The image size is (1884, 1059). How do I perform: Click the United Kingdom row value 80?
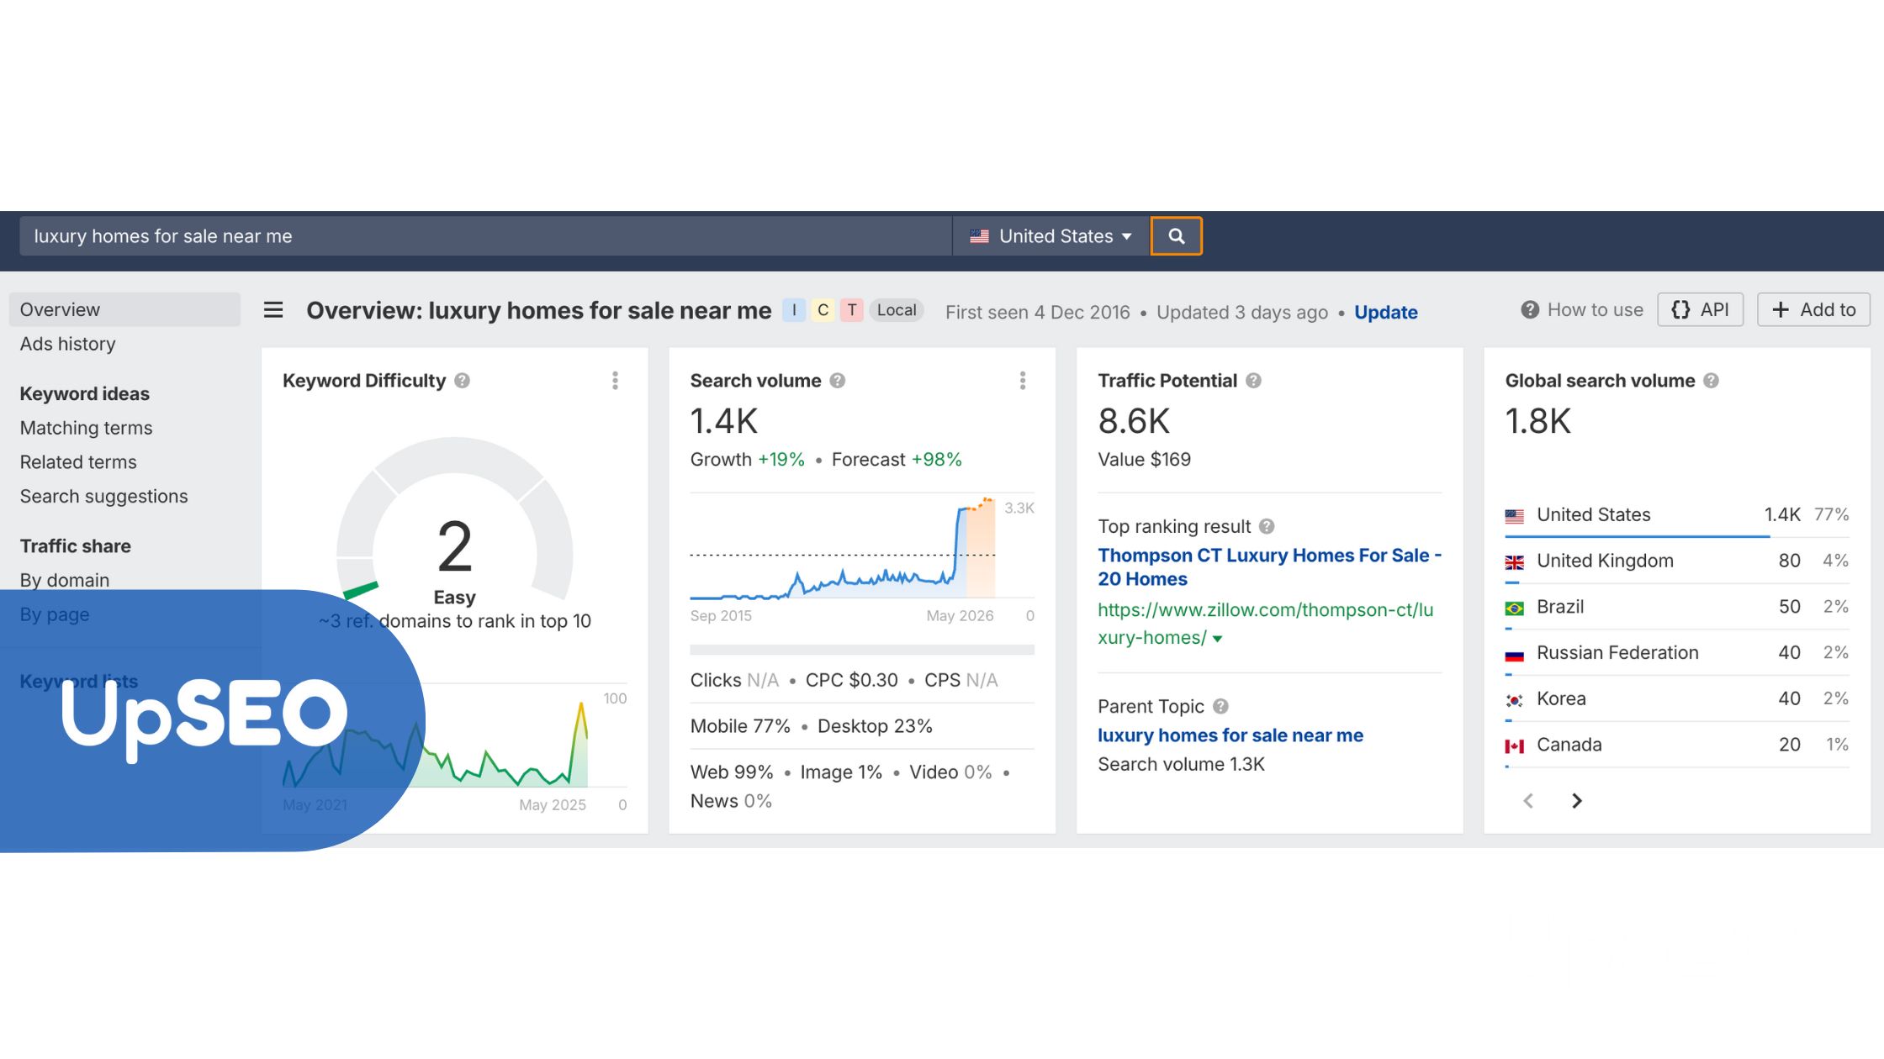pos(1789,561)
